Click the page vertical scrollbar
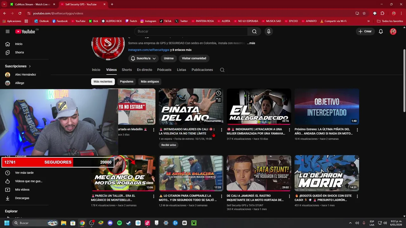Image resolution: width=406 pixels, height=228 pixels. pyautogui.click(x=404, y=81)
